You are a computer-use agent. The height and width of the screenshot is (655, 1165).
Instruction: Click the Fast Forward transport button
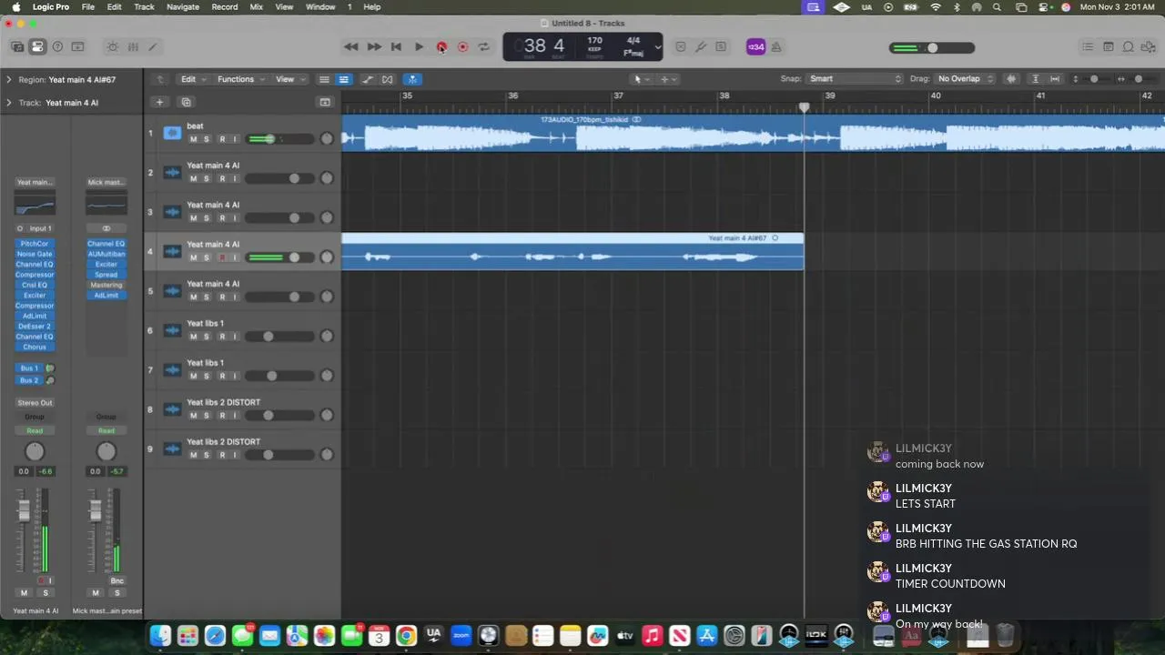[373, 46]
